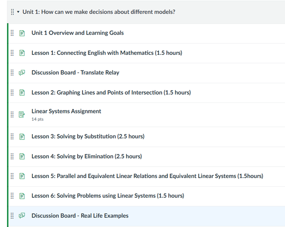Viewport: 285px width, 227px height.
Task: Open Unit 1 Overview and Learning Goals
Action: [77, 33]
